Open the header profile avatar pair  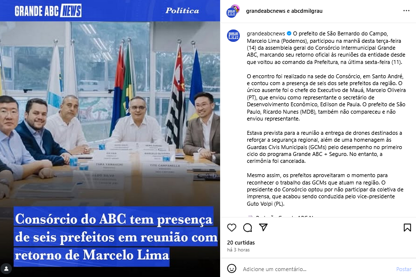(233, 11)
